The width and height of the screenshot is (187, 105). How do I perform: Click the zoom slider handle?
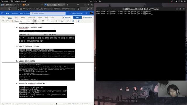point(56,104)
